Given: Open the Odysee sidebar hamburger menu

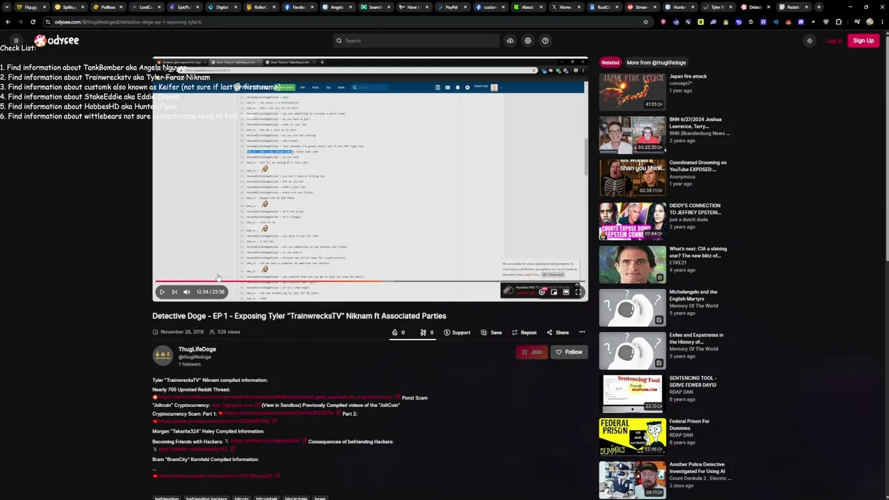Looking at the screenshot, I should point(16,40).
